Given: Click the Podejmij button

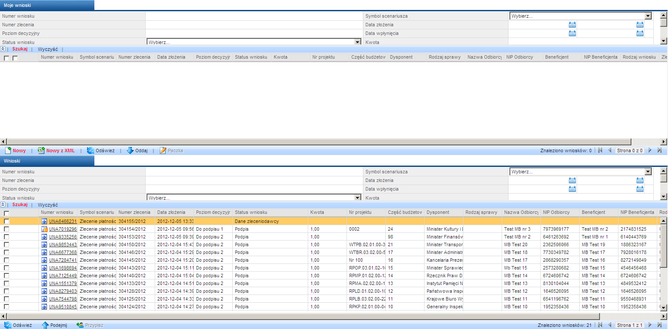Looking at the screenshot, I should 54,325.
